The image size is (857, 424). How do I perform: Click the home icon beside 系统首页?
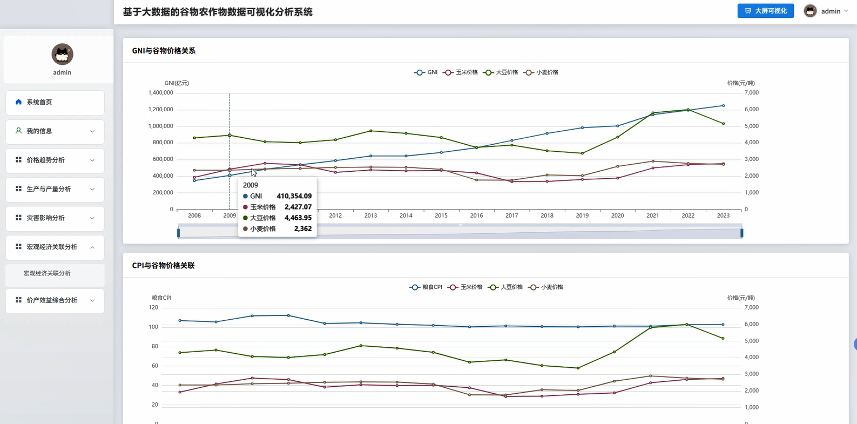tap(18, 102)
